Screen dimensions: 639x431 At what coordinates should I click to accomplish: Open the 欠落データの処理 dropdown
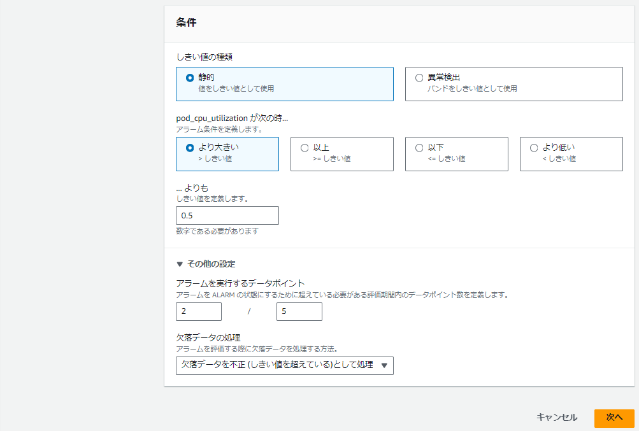[284, 365]
